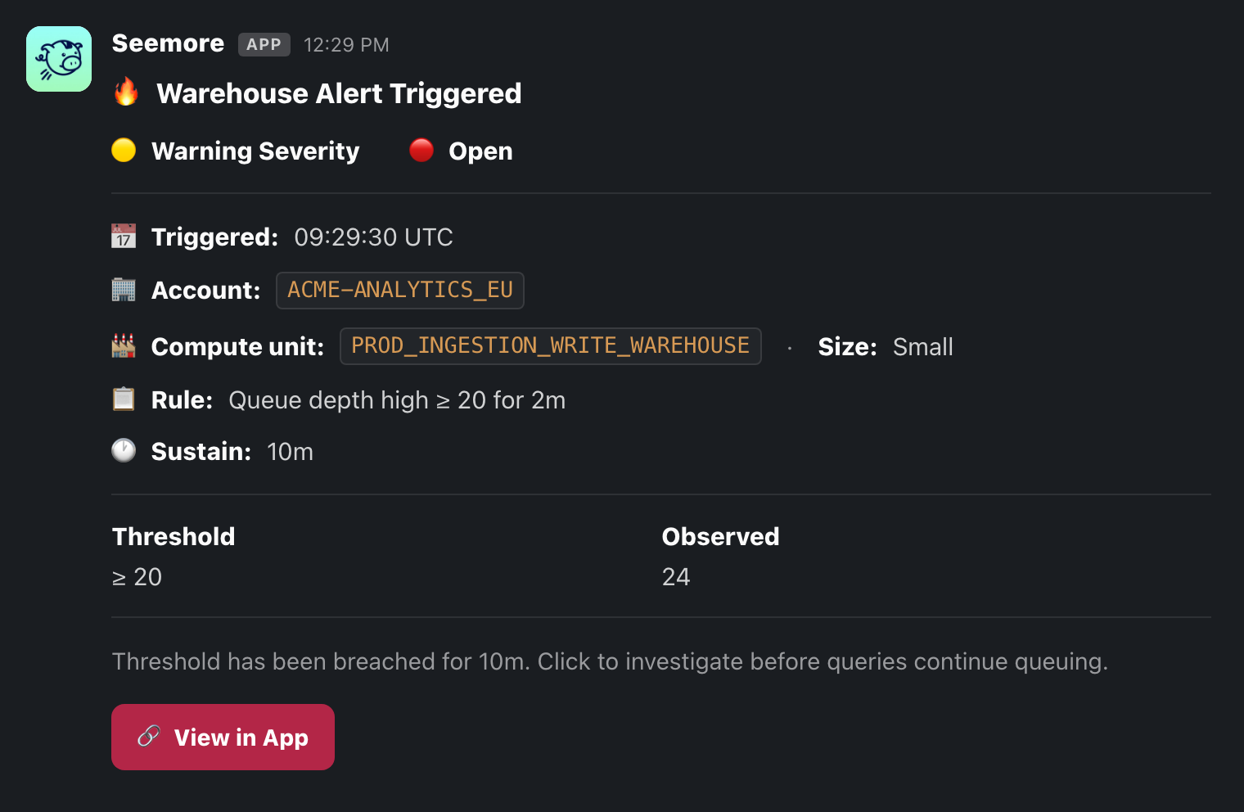Viewport: 1244px width, 812px height.
Task: Click the Threshold value ≥ 20
Action: tap(137, 577)
